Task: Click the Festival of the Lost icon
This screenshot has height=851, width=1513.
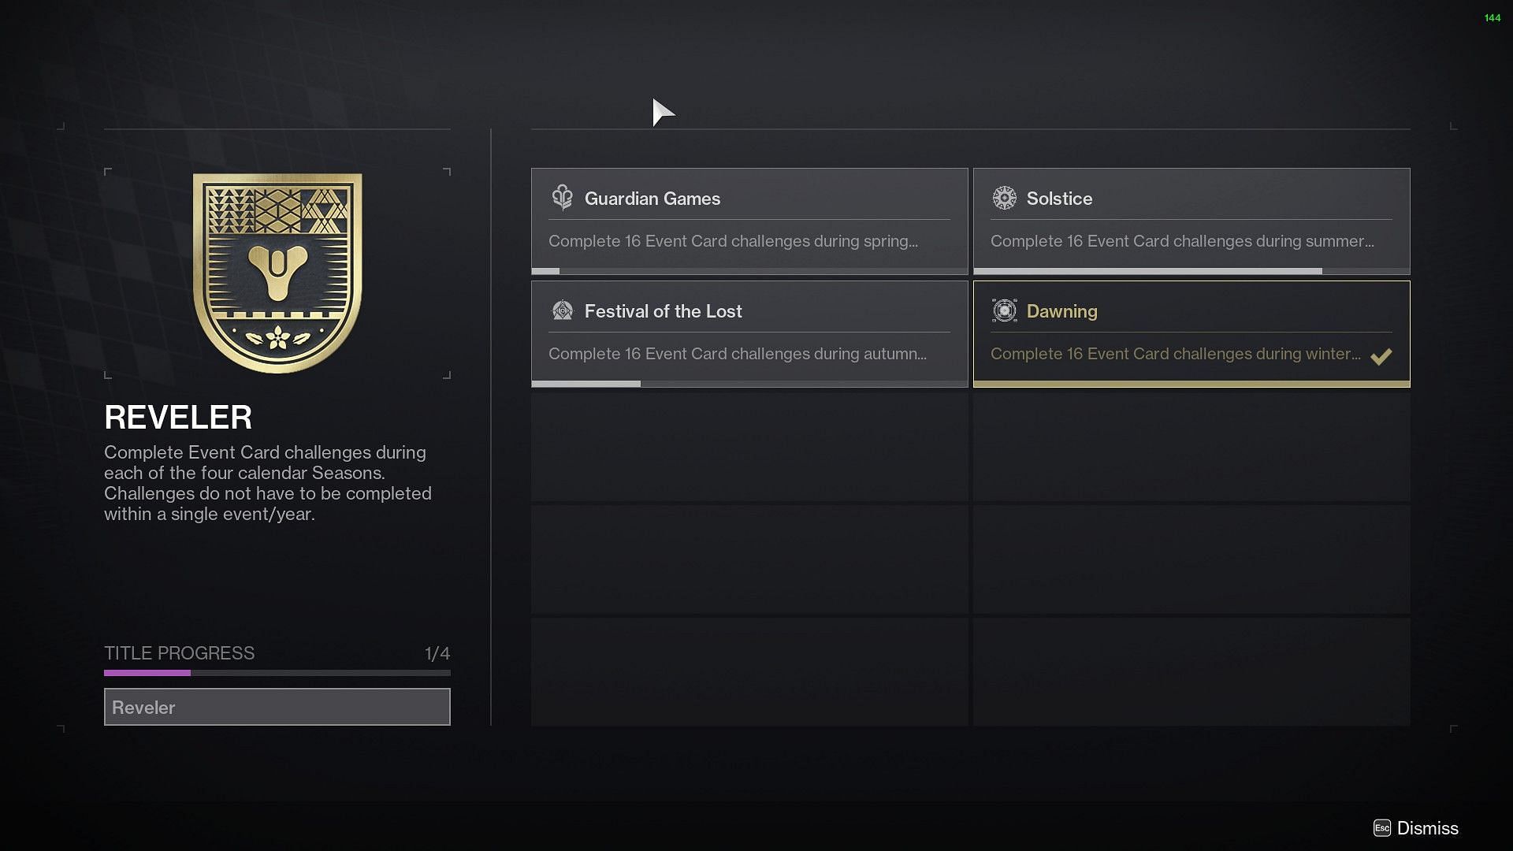Action: click(x=562, y=310)
